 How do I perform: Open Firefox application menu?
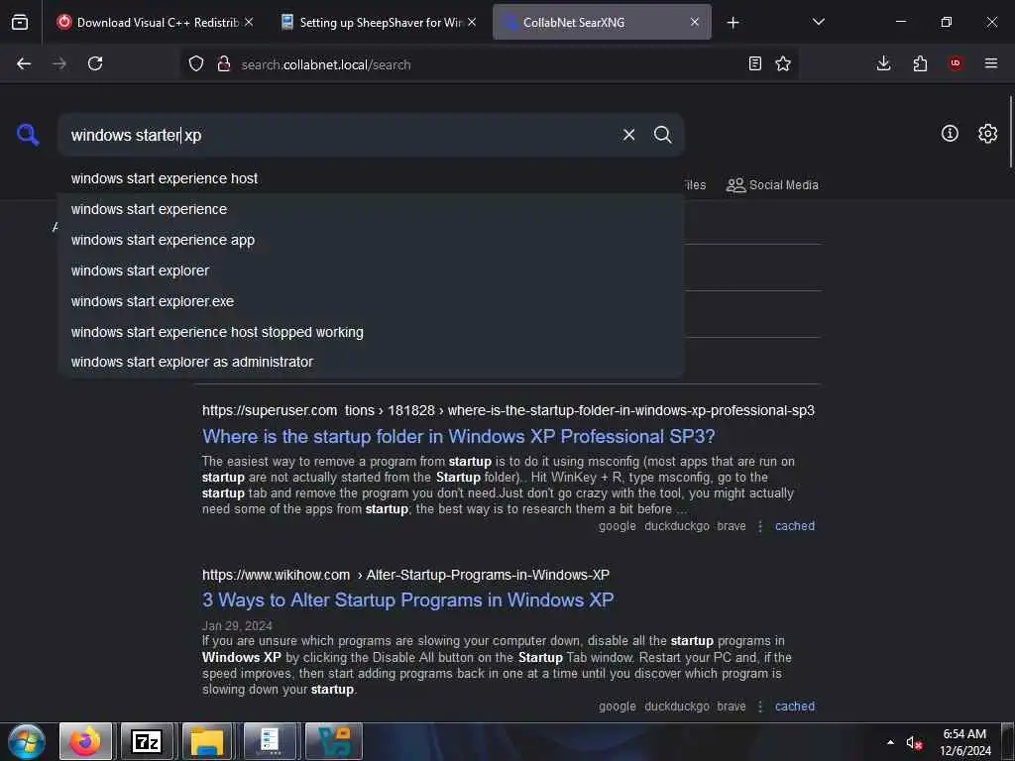(991, 63)
